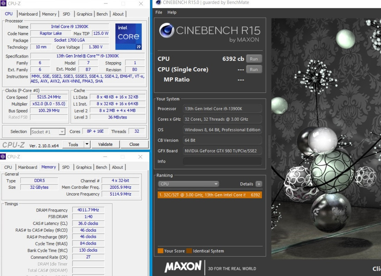Click the CPU-Z app icon in top window title bar
This screenshot has height=276, width=381.
(x=3, y=3)
